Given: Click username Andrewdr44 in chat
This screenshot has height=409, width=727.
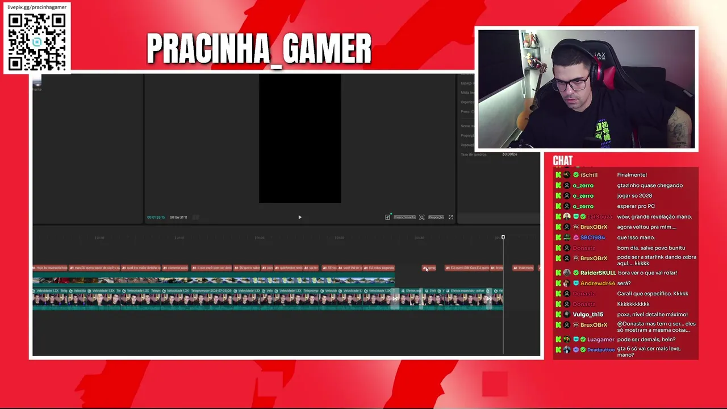Looking at the screenshot, I should tap(598, 283).
